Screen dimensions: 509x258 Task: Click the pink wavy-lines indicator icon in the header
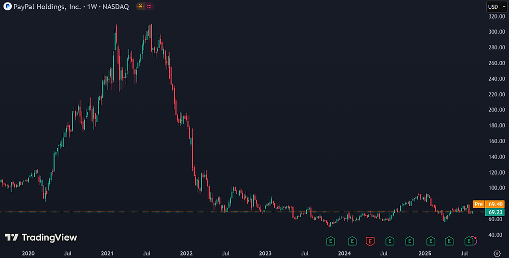click(149, 6)
